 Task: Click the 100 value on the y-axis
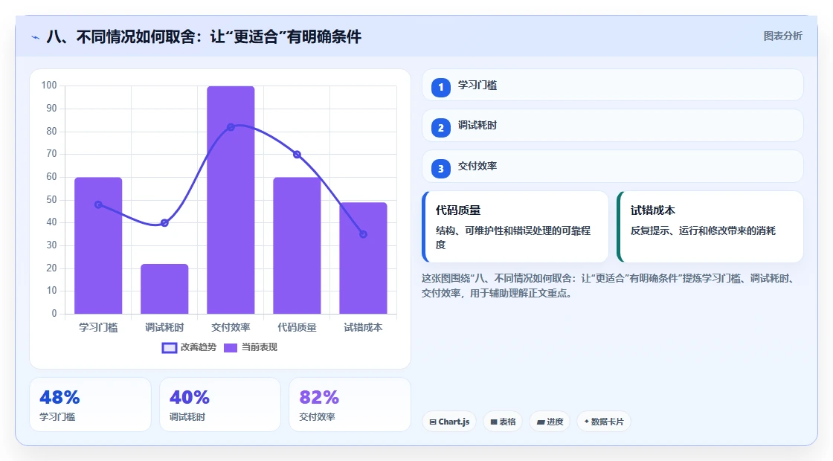49,86
